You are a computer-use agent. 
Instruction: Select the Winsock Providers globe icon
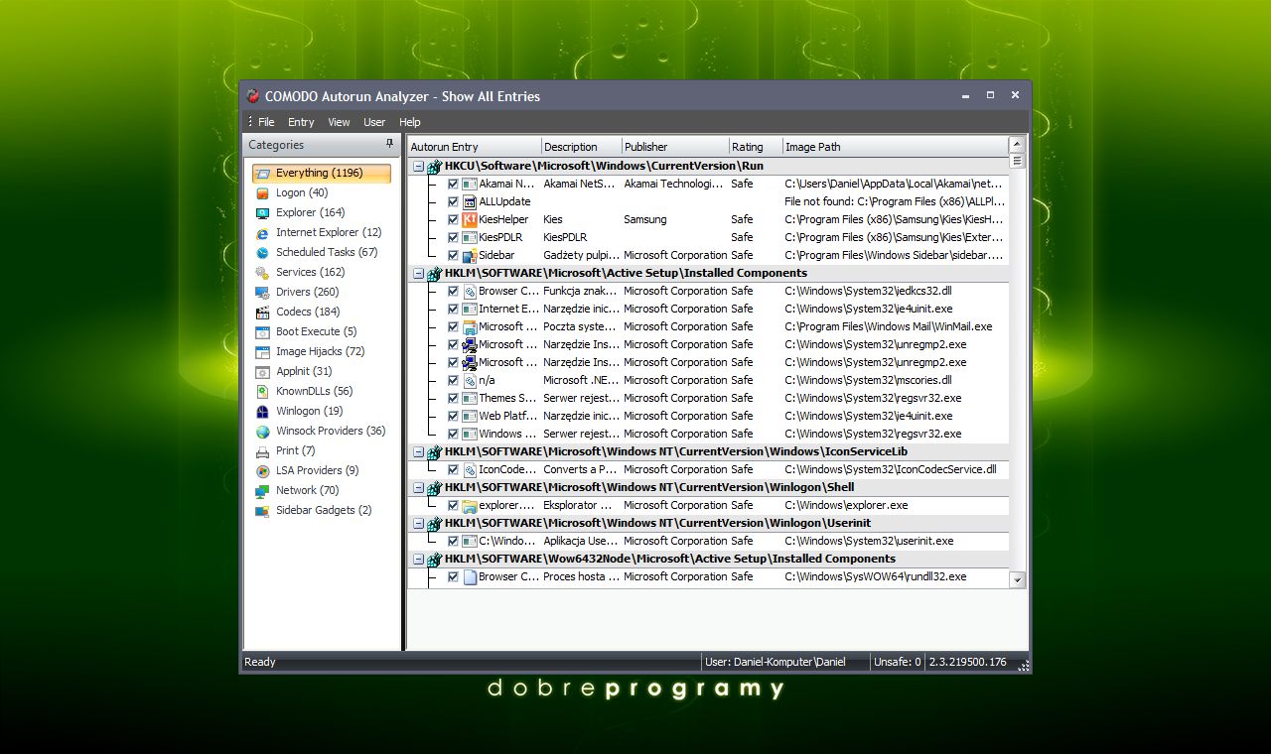[262, 432]
